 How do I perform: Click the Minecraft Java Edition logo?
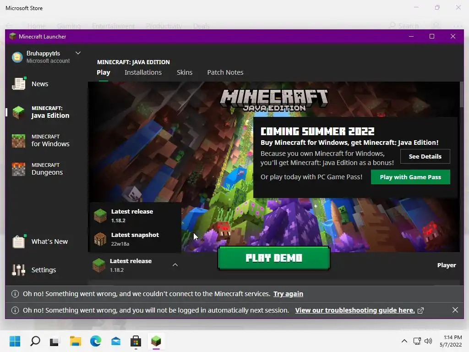pos(274,100)
